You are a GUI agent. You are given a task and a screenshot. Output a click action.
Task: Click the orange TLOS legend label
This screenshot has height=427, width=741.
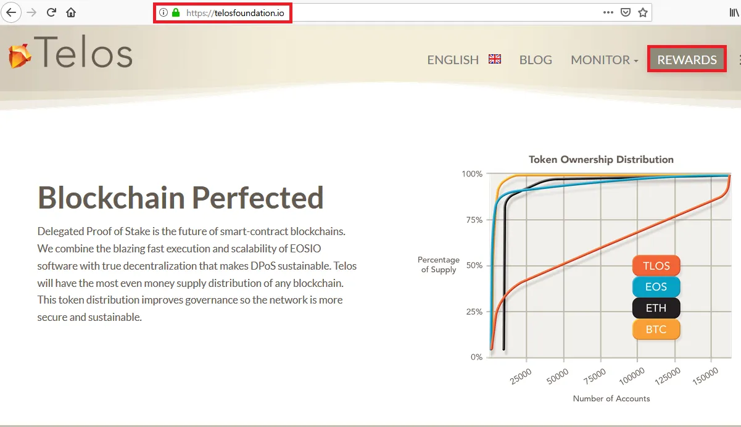[x=656, y=266]
